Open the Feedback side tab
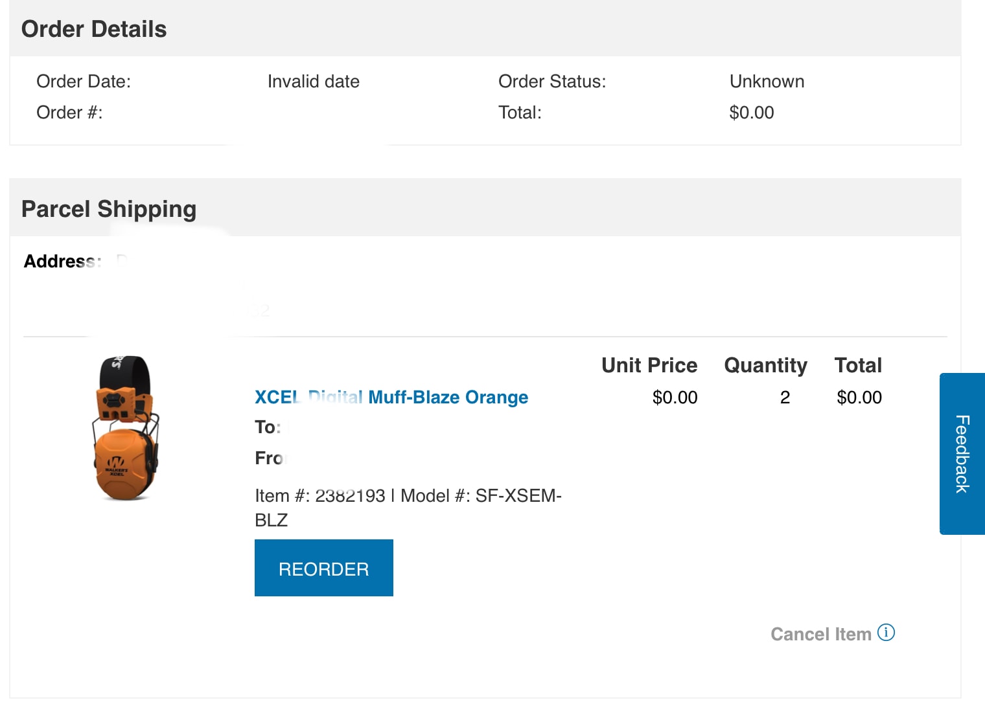 click(962, 453)
